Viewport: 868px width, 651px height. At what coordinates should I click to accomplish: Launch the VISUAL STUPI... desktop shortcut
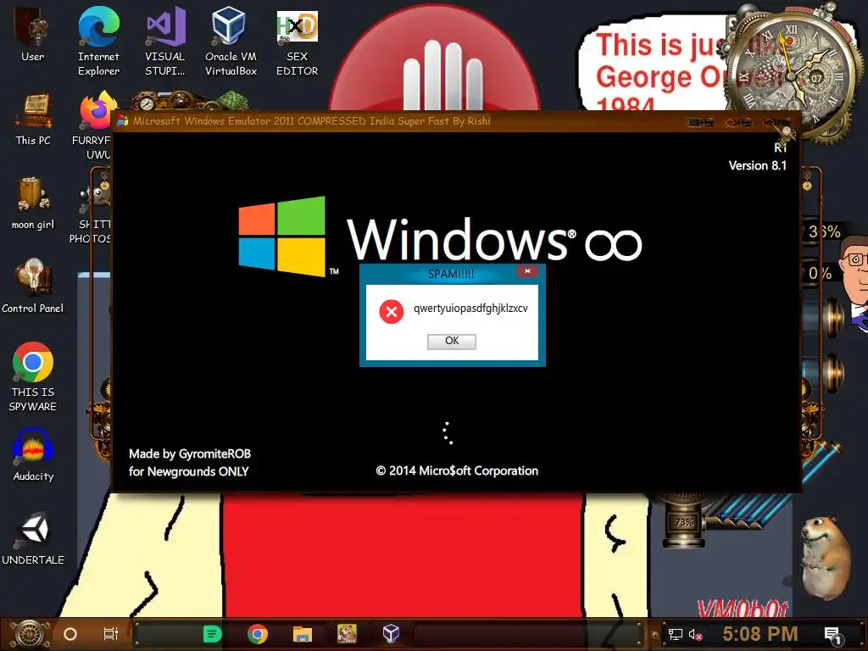pos(165,42)
